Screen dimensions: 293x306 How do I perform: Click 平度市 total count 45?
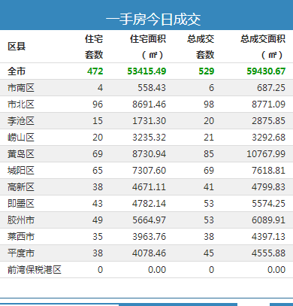pos(209,253)
